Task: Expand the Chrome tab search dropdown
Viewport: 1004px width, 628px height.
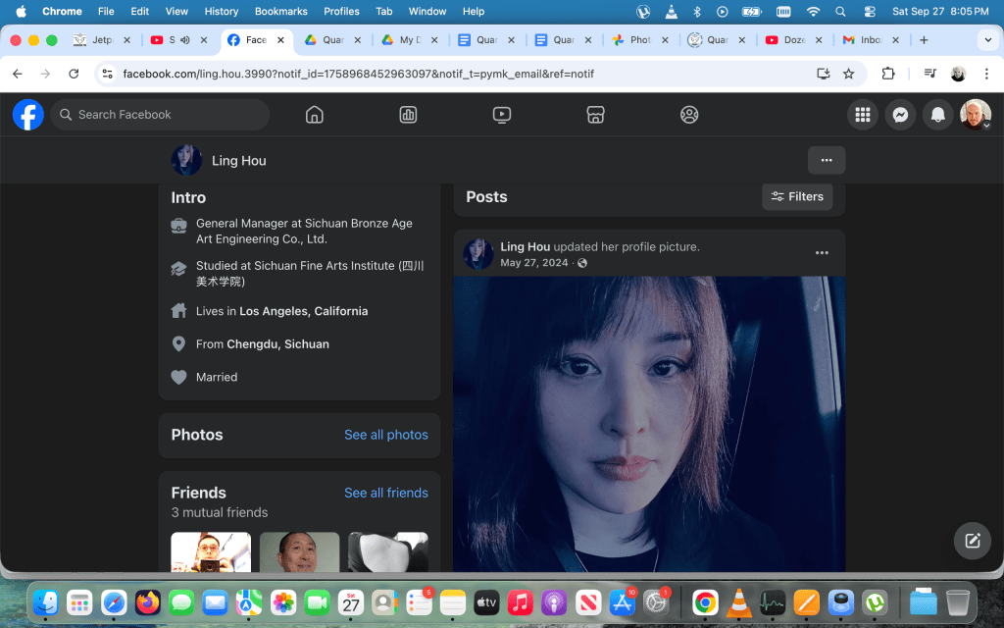Action: click(x=986, y=40)
